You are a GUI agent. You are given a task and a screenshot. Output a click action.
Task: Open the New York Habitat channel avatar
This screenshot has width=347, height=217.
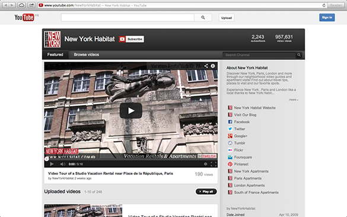tap(52, 39)
